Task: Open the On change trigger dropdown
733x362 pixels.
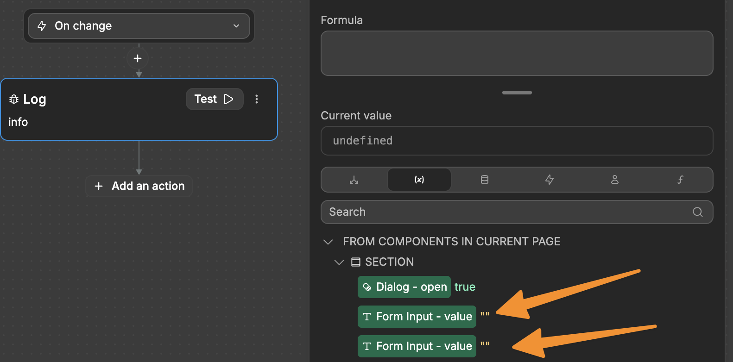Action: pyautogui.click(x=139, y=26)
